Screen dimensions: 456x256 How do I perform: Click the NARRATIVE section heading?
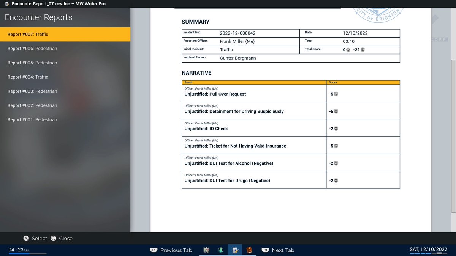point(196,73)
